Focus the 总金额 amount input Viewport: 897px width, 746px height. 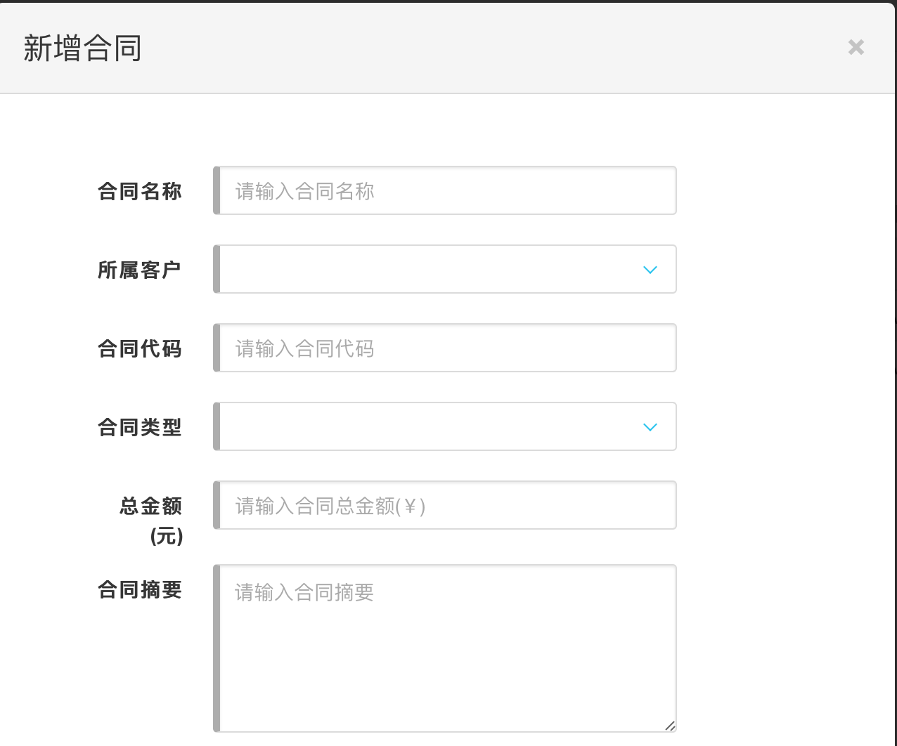[447, 505]
